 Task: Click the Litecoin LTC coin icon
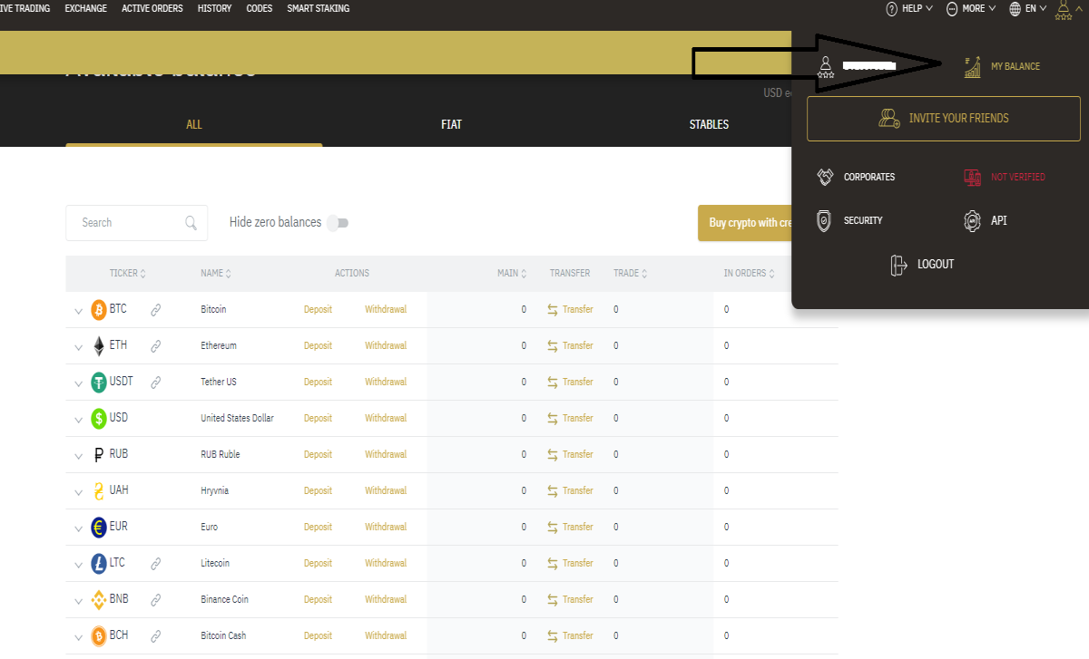click(99, 564)
